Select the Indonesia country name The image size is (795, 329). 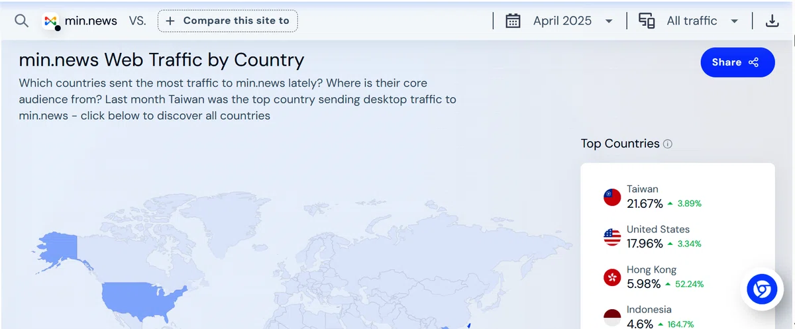click(649, 309)
